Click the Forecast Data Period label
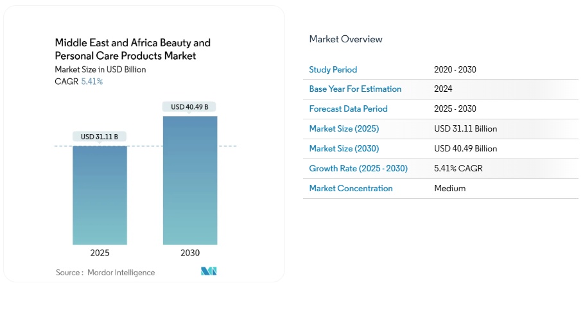The height and width of the screenshot is (326, 583). click(348, 108)
